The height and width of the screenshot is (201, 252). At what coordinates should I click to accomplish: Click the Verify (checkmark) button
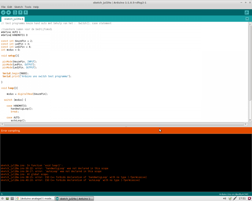(x=3, y=13)
